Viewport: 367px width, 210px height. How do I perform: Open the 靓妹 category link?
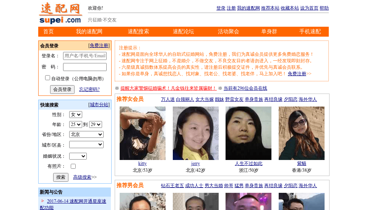[219, 99]
